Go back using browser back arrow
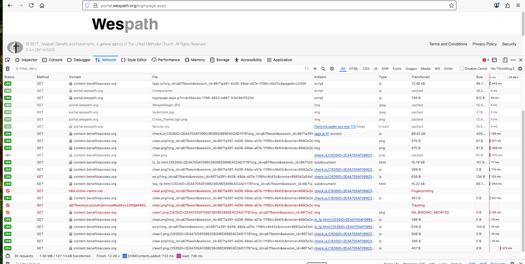 (x=10, y=5)
